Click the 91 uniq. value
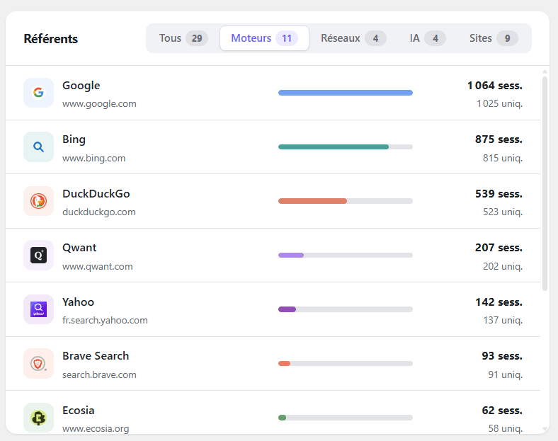This screenshot has height=441, width=558. pos(506,375)
